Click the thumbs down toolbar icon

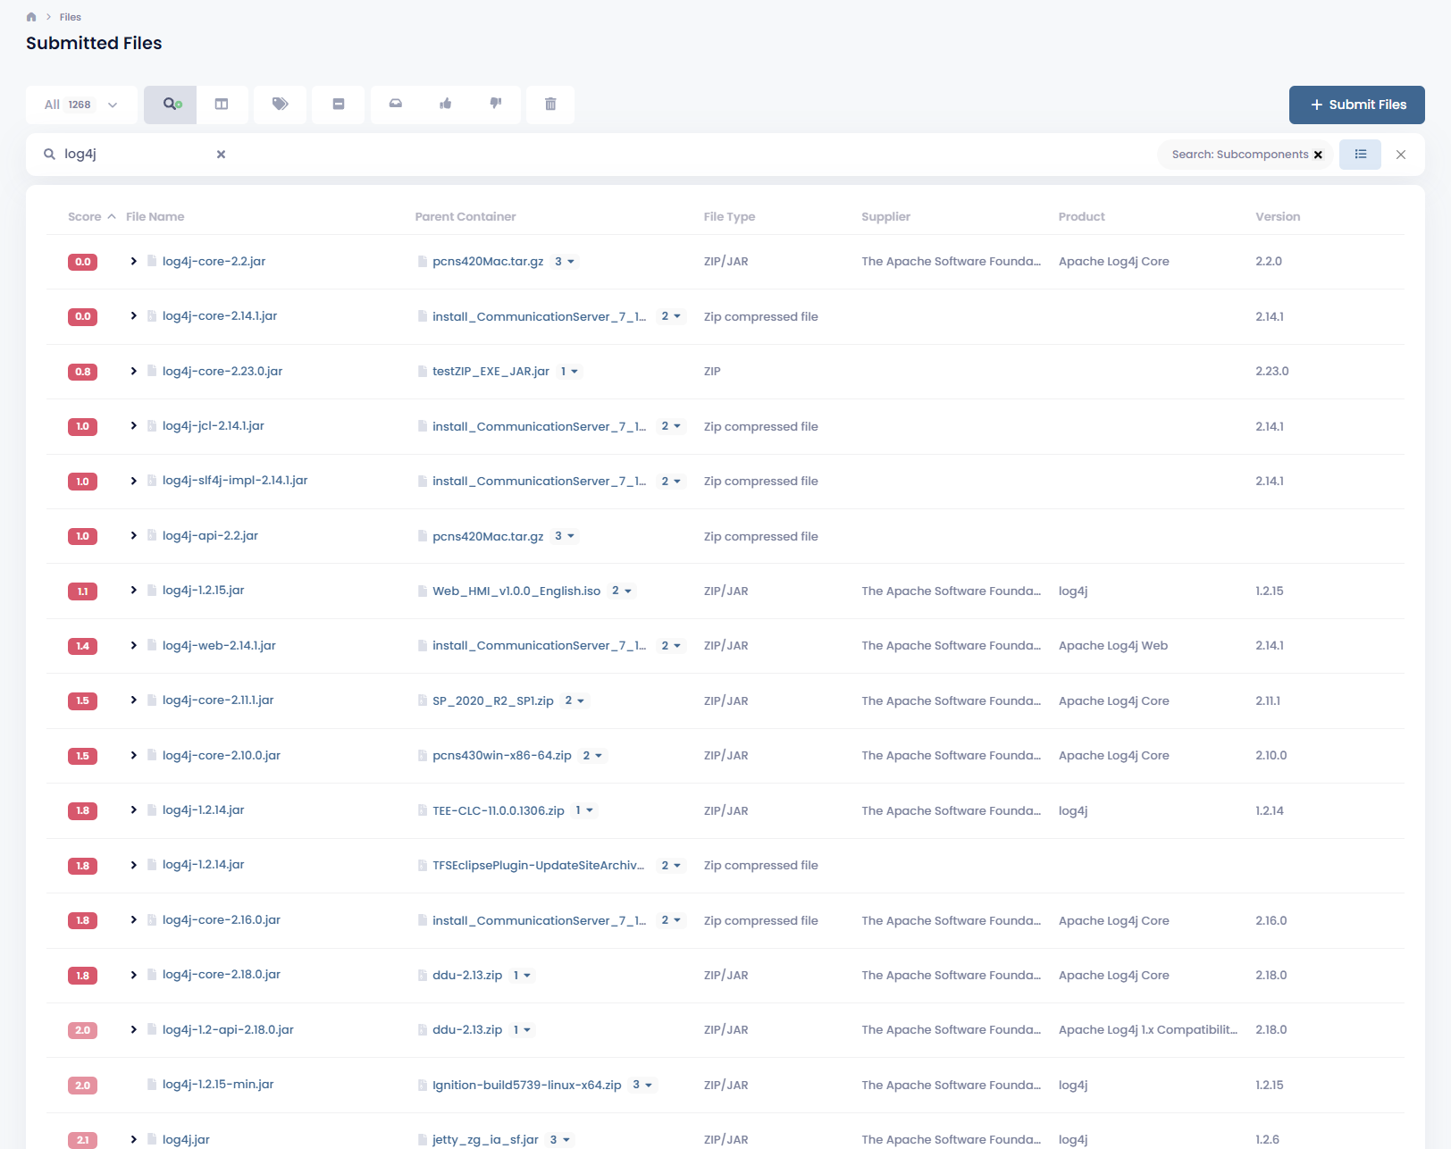coord(496,105)
